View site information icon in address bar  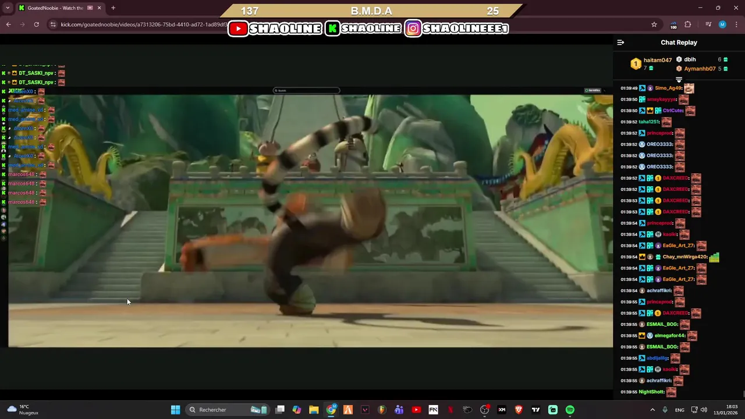[53, 24]
